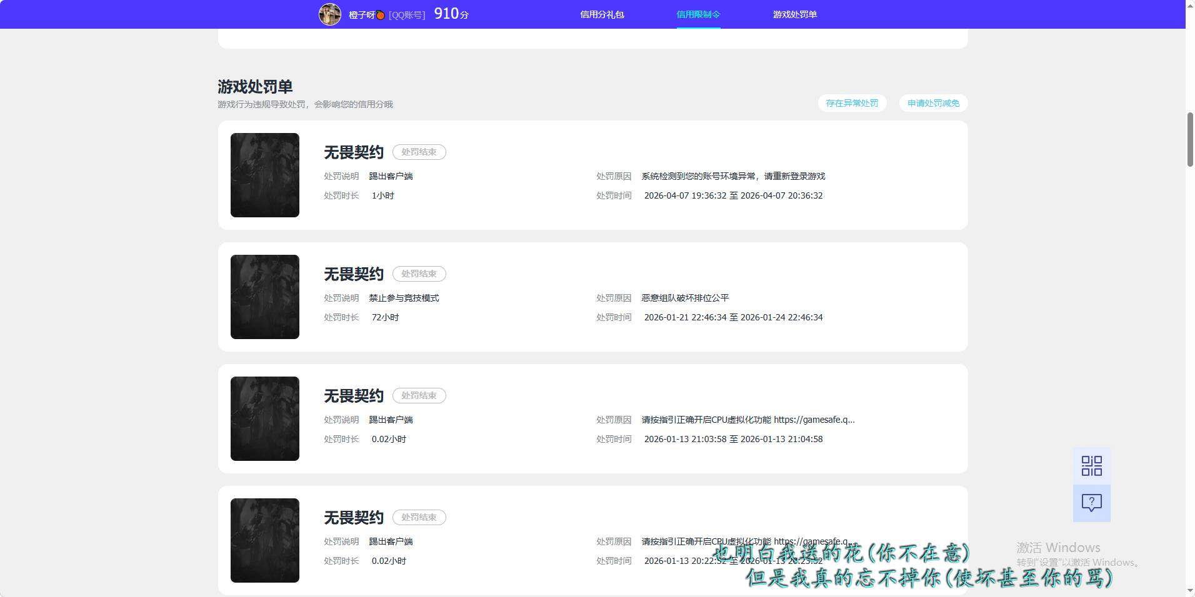Click the 恶意组队破坏排位公平 reason text
The height and width of the screenshot is (597, 1195).
pos(685,298)
